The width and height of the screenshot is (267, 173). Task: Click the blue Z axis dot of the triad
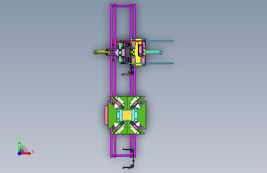(20, 153)
